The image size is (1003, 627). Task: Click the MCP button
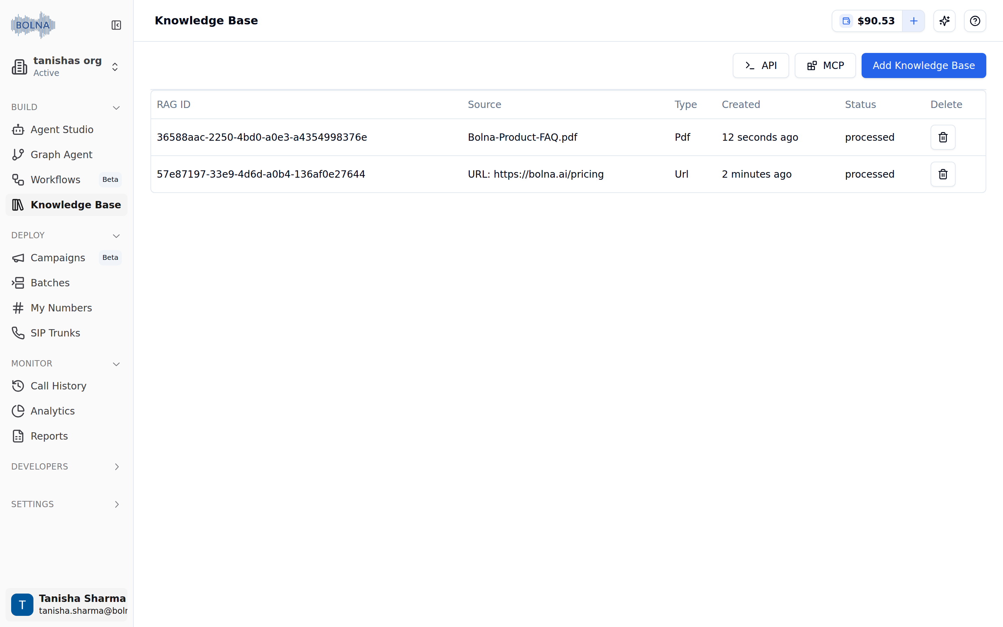(x=825, y=65)
